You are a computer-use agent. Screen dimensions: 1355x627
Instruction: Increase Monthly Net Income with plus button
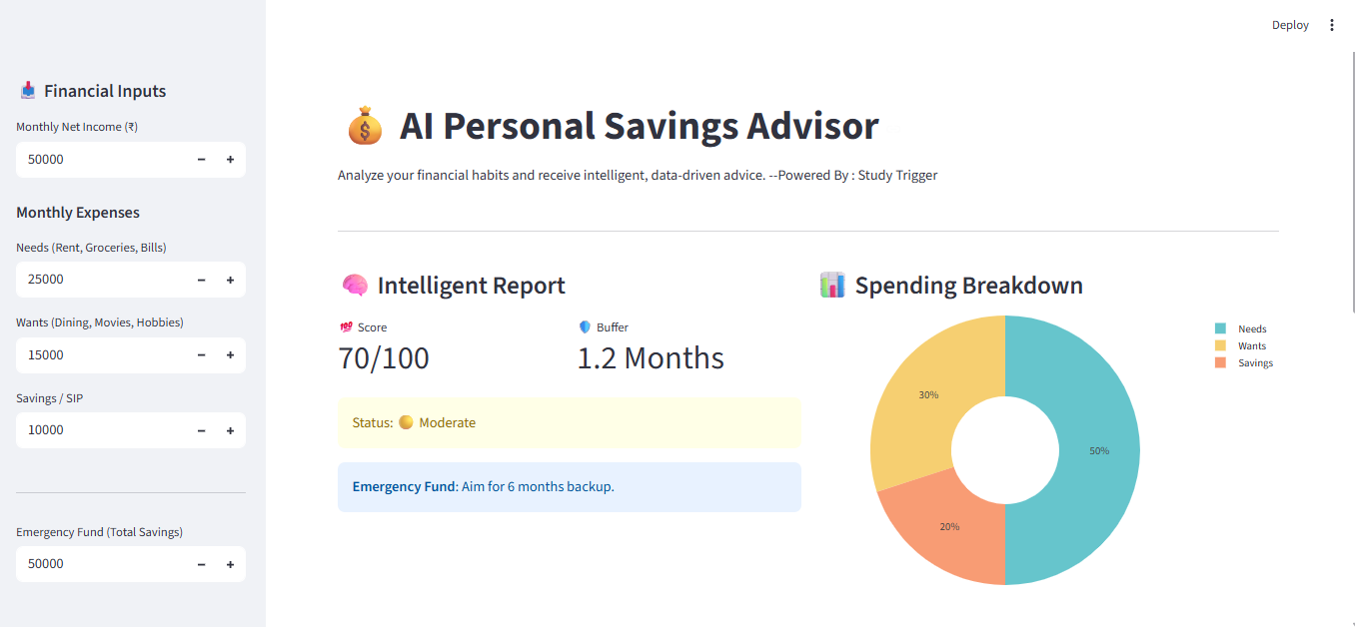click(x=230, y=160)
